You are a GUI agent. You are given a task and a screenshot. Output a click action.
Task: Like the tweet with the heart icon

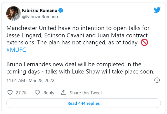pos(10,92)
